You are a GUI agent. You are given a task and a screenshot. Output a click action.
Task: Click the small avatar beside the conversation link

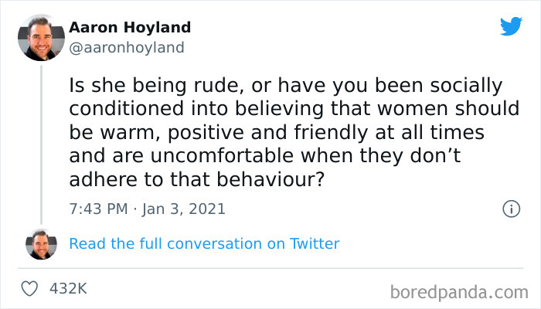[41, 244]
